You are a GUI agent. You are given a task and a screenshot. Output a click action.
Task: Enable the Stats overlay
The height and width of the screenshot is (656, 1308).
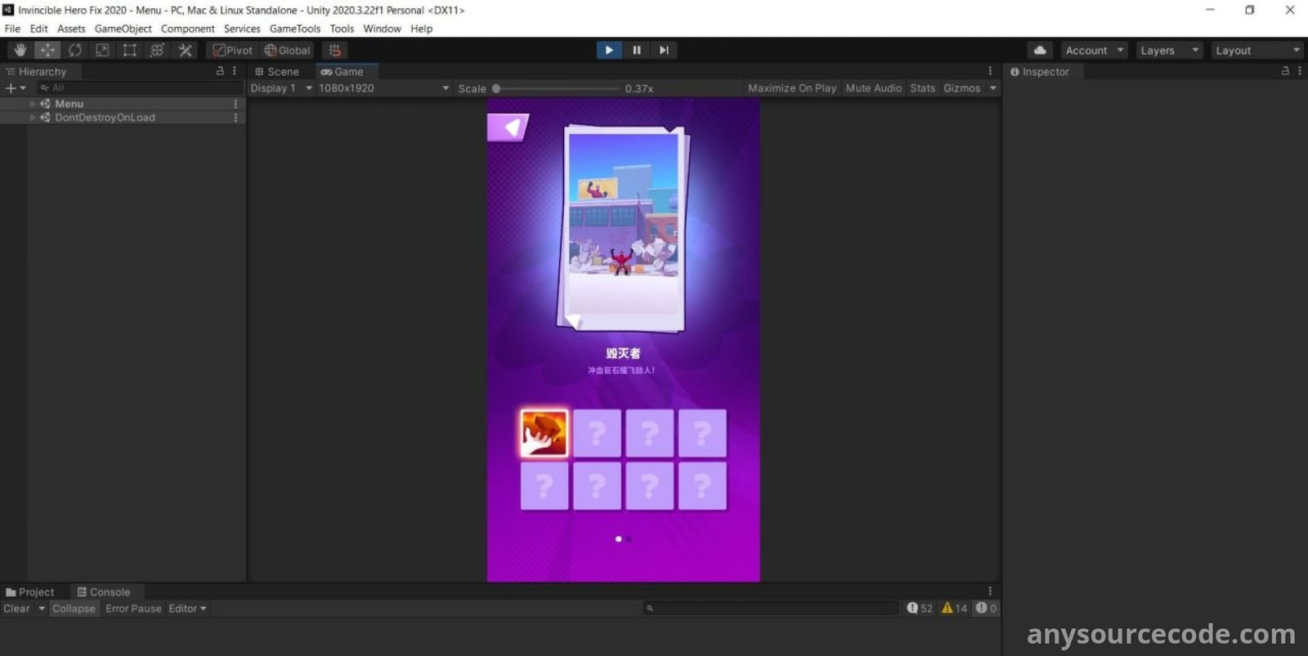click(922, 88)
